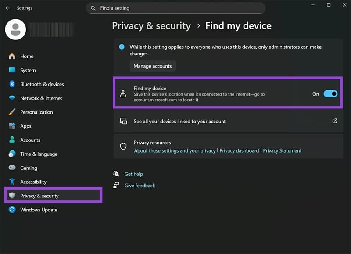Screen dimensions: 351x254
Task: Open the Privacy dashboard link
Action: (x=238, y=150)
